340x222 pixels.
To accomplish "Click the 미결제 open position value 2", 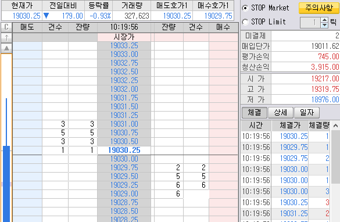I will (337, 35).
